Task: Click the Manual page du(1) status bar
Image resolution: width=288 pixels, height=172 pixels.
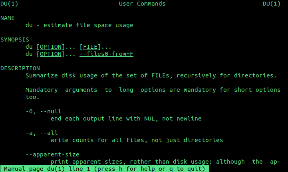Action: 105,169
